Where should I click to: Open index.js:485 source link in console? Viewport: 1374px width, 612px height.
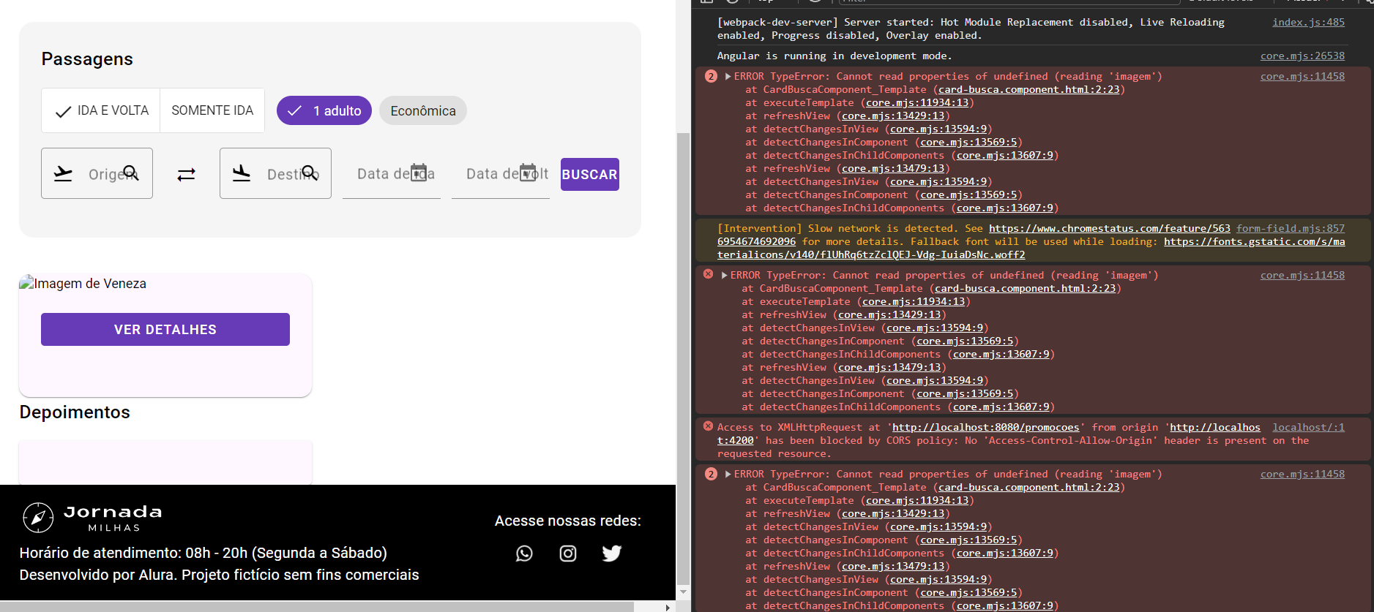1308,22
